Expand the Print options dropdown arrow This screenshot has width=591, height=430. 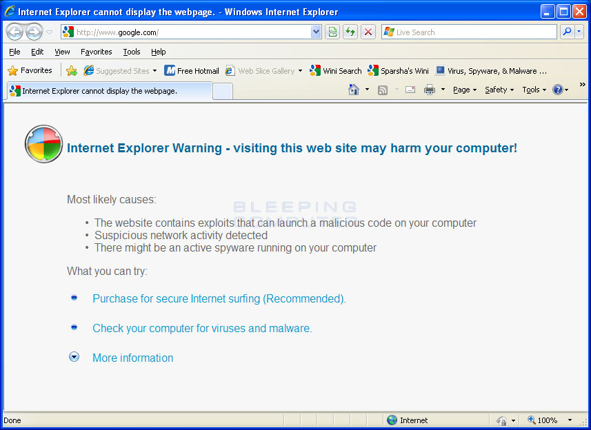(x=443, y=90)
